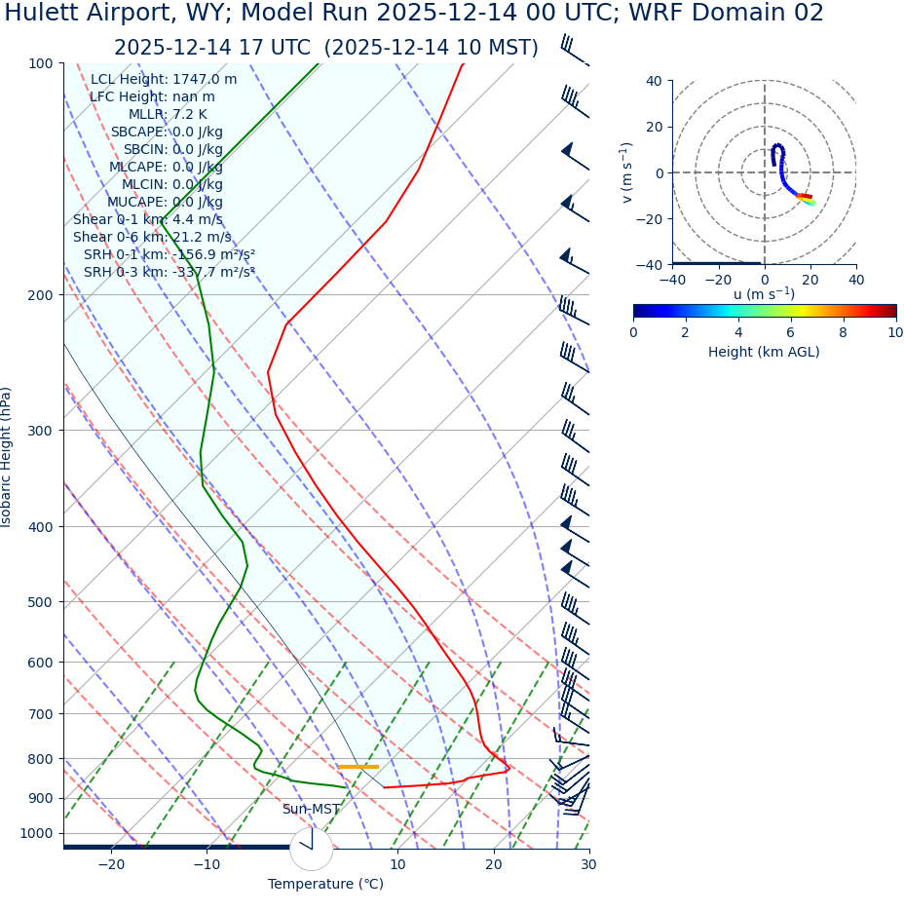Viewport: 904px width, 912px height.
Task: Select the SRH 0-3 km readout
Action: (169, 273)
